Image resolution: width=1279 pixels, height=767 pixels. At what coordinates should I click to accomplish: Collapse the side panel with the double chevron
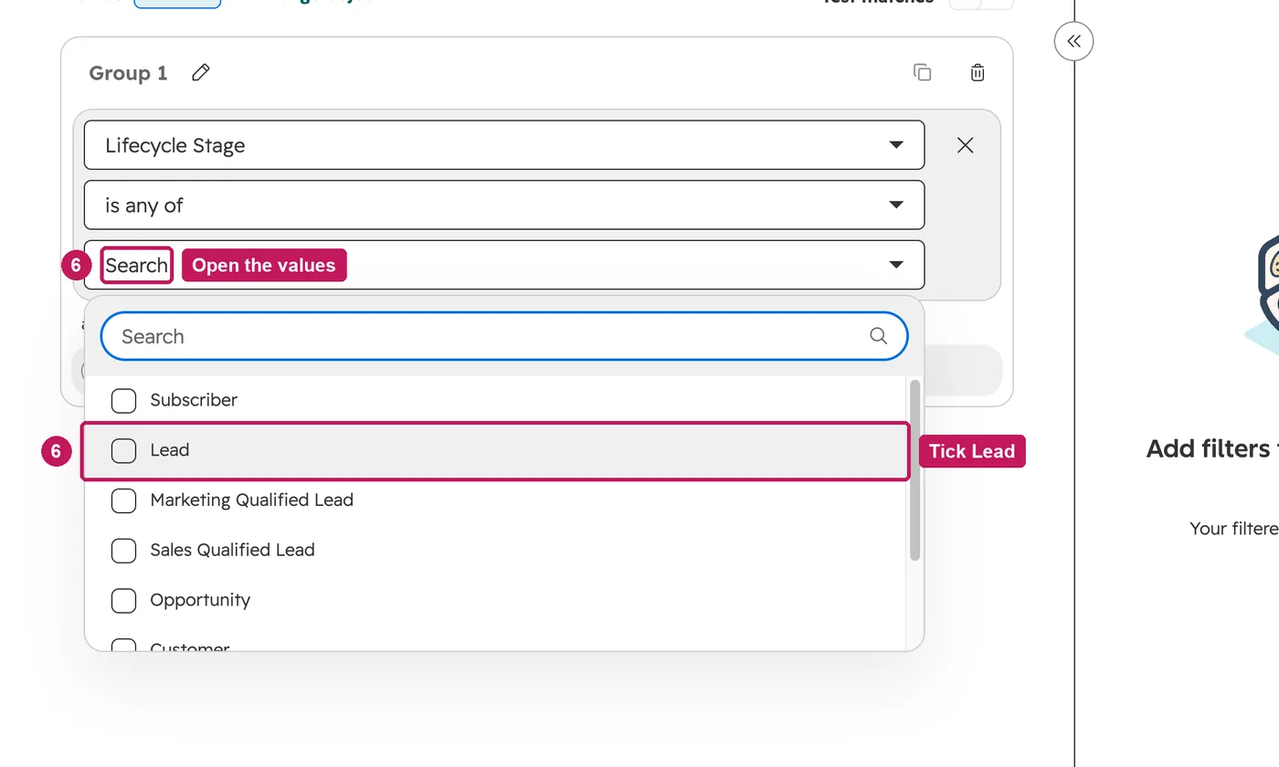1074,41
